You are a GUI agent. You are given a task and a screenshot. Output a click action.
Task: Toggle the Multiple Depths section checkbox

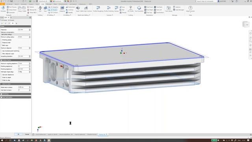coord(2,60)
